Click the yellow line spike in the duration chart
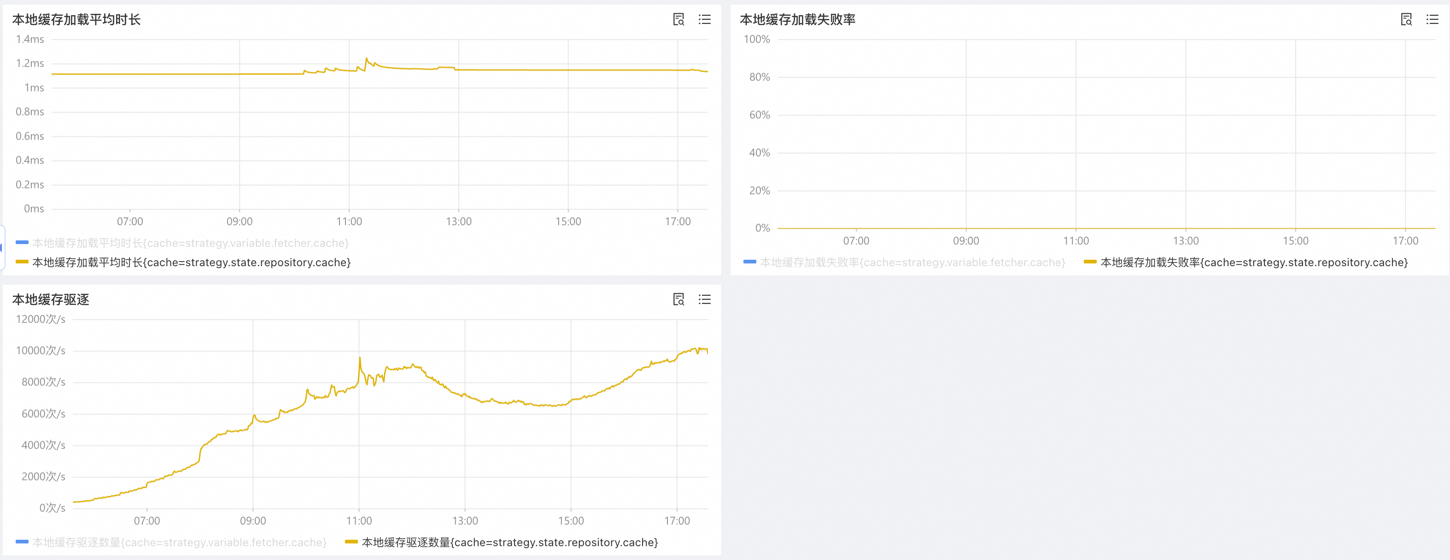 pyautogui.click(x=368, y=59)
